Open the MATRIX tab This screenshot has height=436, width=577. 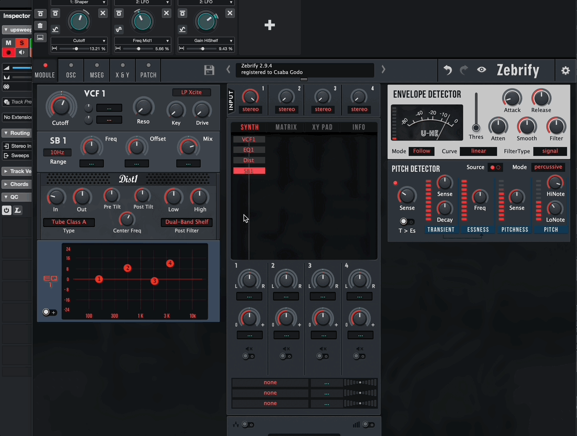click(286, 127)
